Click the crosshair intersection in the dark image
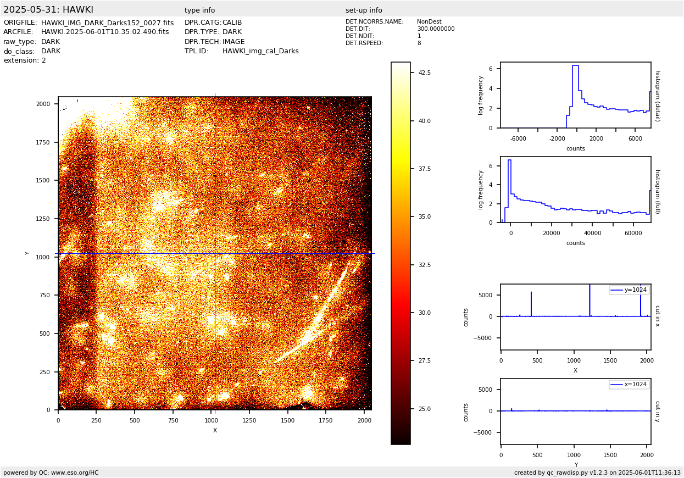This screenshot has width=684, height=478. point(215,253)
